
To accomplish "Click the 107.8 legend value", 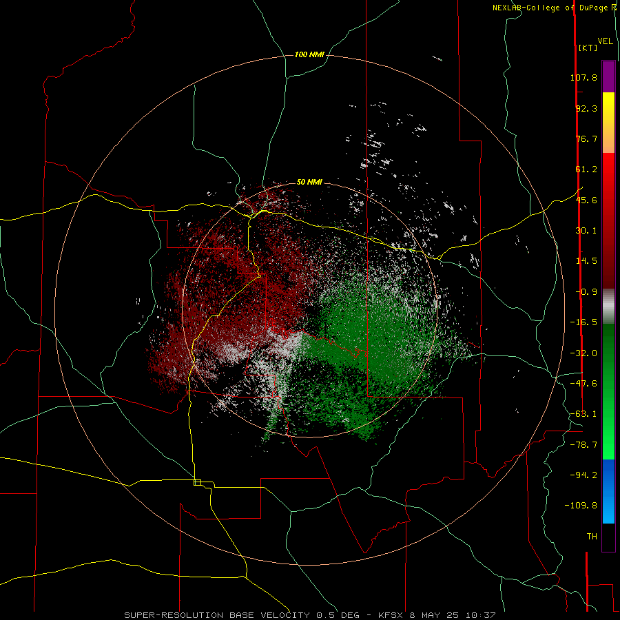I will [x=583, y=77].
